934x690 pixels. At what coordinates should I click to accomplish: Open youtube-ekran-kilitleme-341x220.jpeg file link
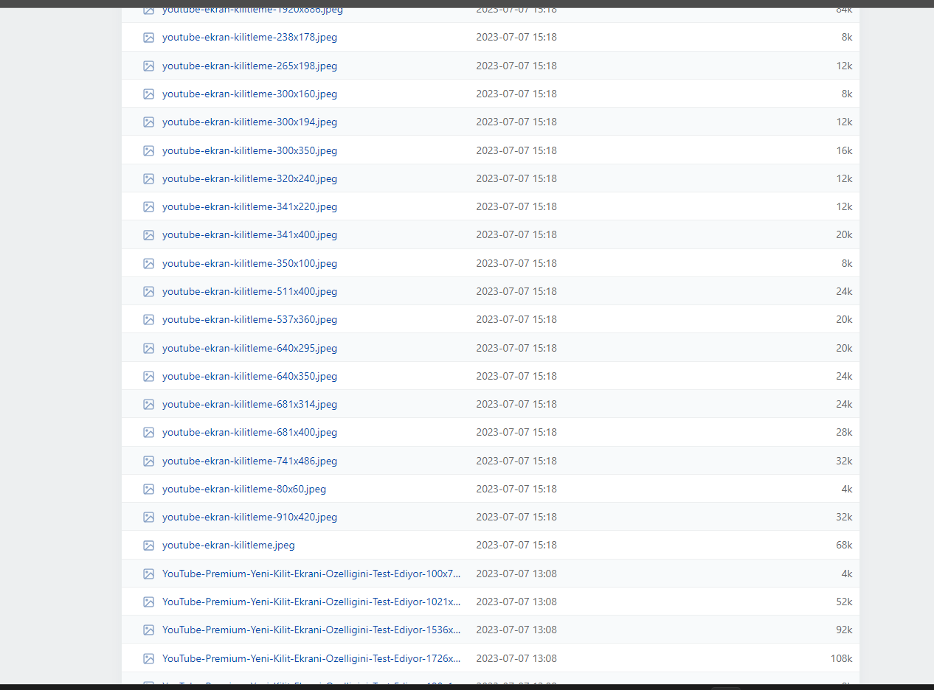[x=249, y=206]
